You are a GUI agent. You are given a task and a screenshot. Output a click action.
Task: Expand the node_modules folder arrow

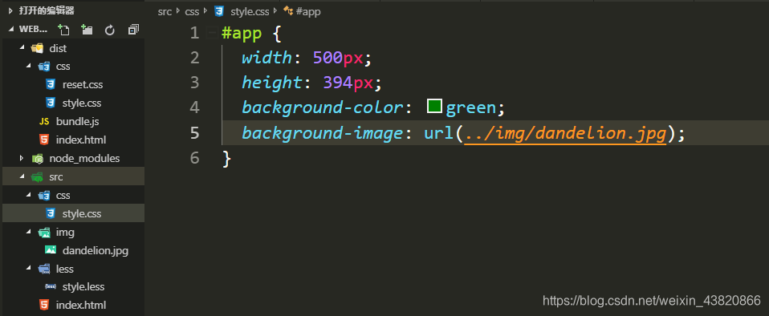click(x=22, y=158)
